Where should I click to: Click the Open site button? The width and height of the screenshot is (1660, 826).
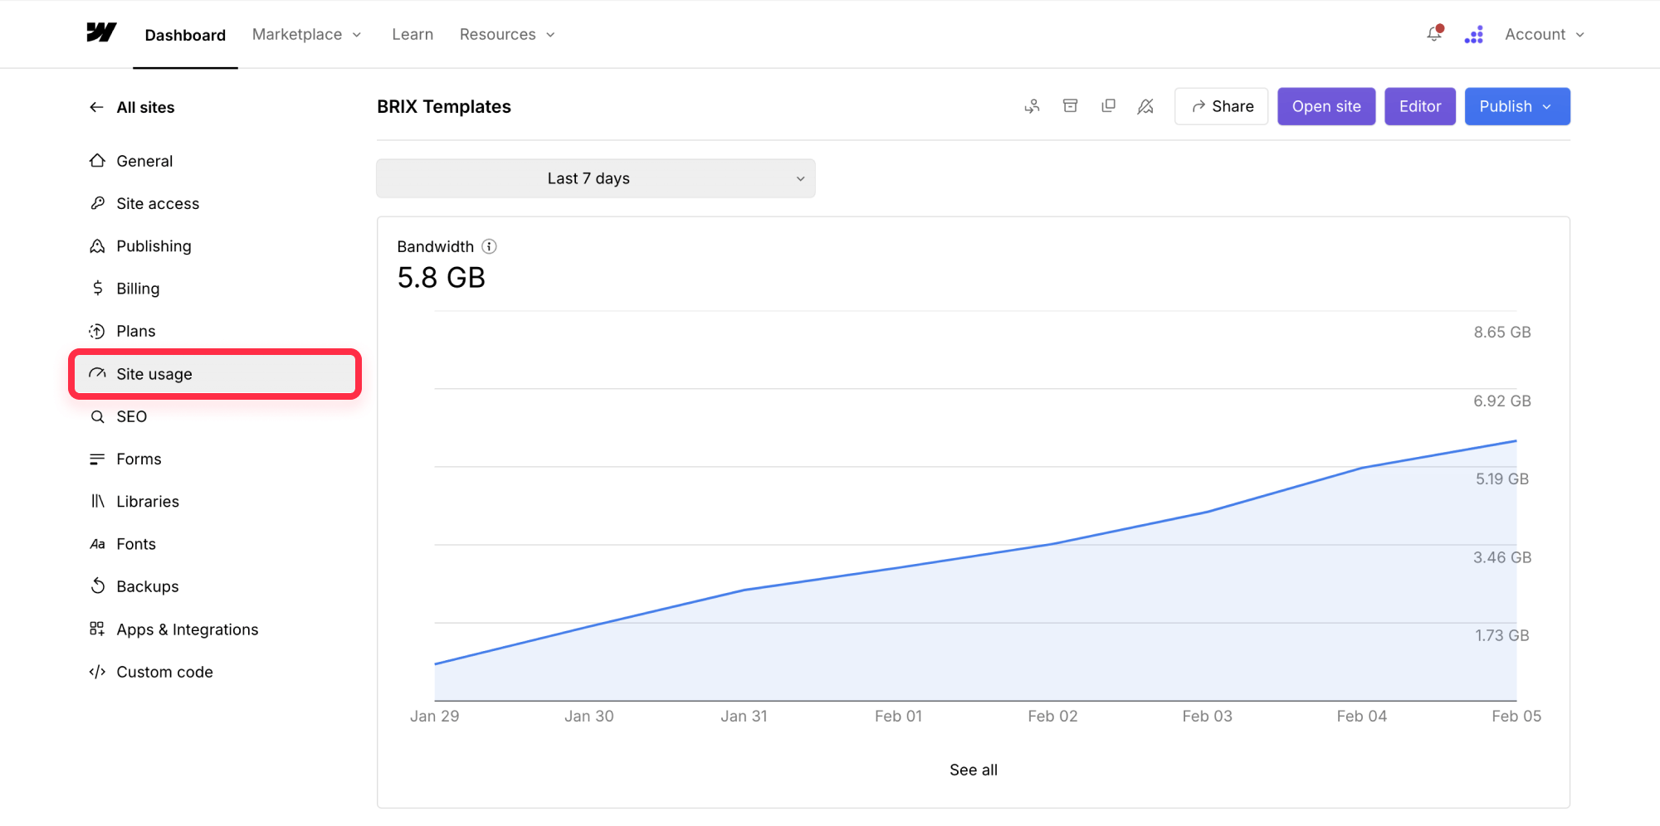[1326, 106]
